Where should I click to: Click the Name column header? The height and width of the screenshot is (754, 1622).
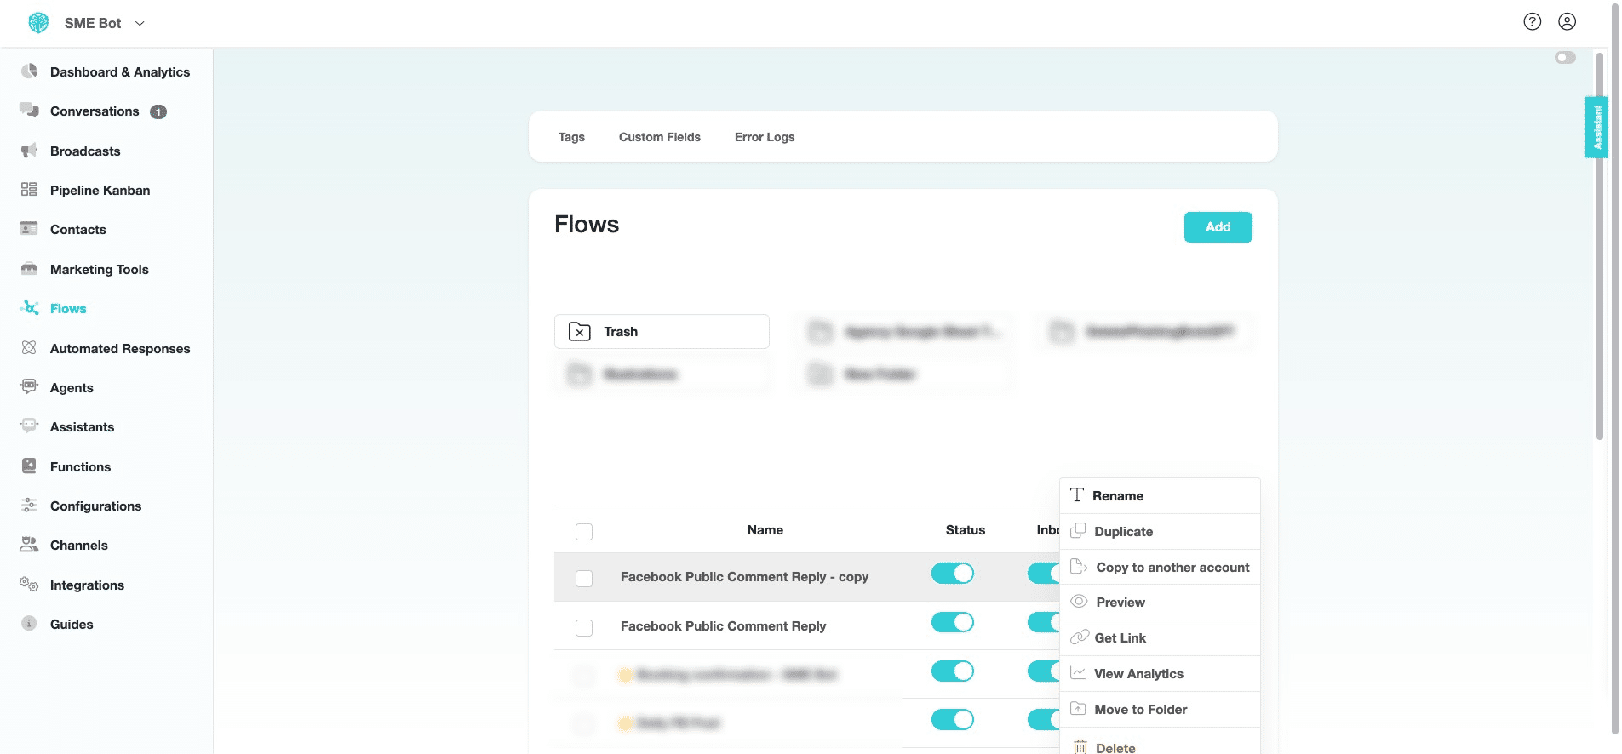pos(765,530)
